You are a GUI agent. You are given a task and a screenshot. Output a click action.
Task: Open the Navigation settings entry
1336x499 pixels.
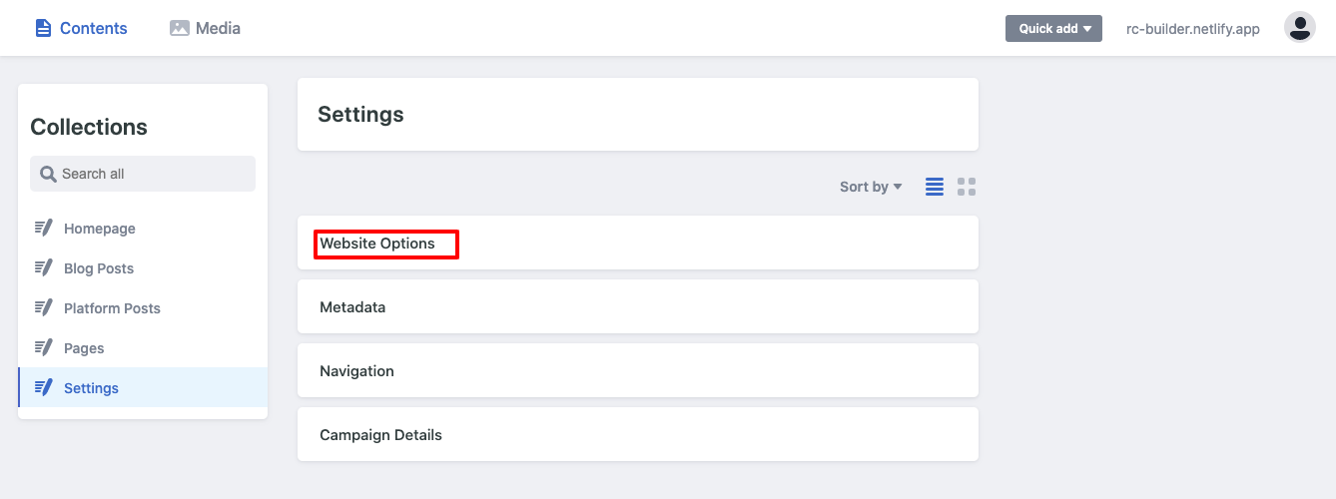638,370
